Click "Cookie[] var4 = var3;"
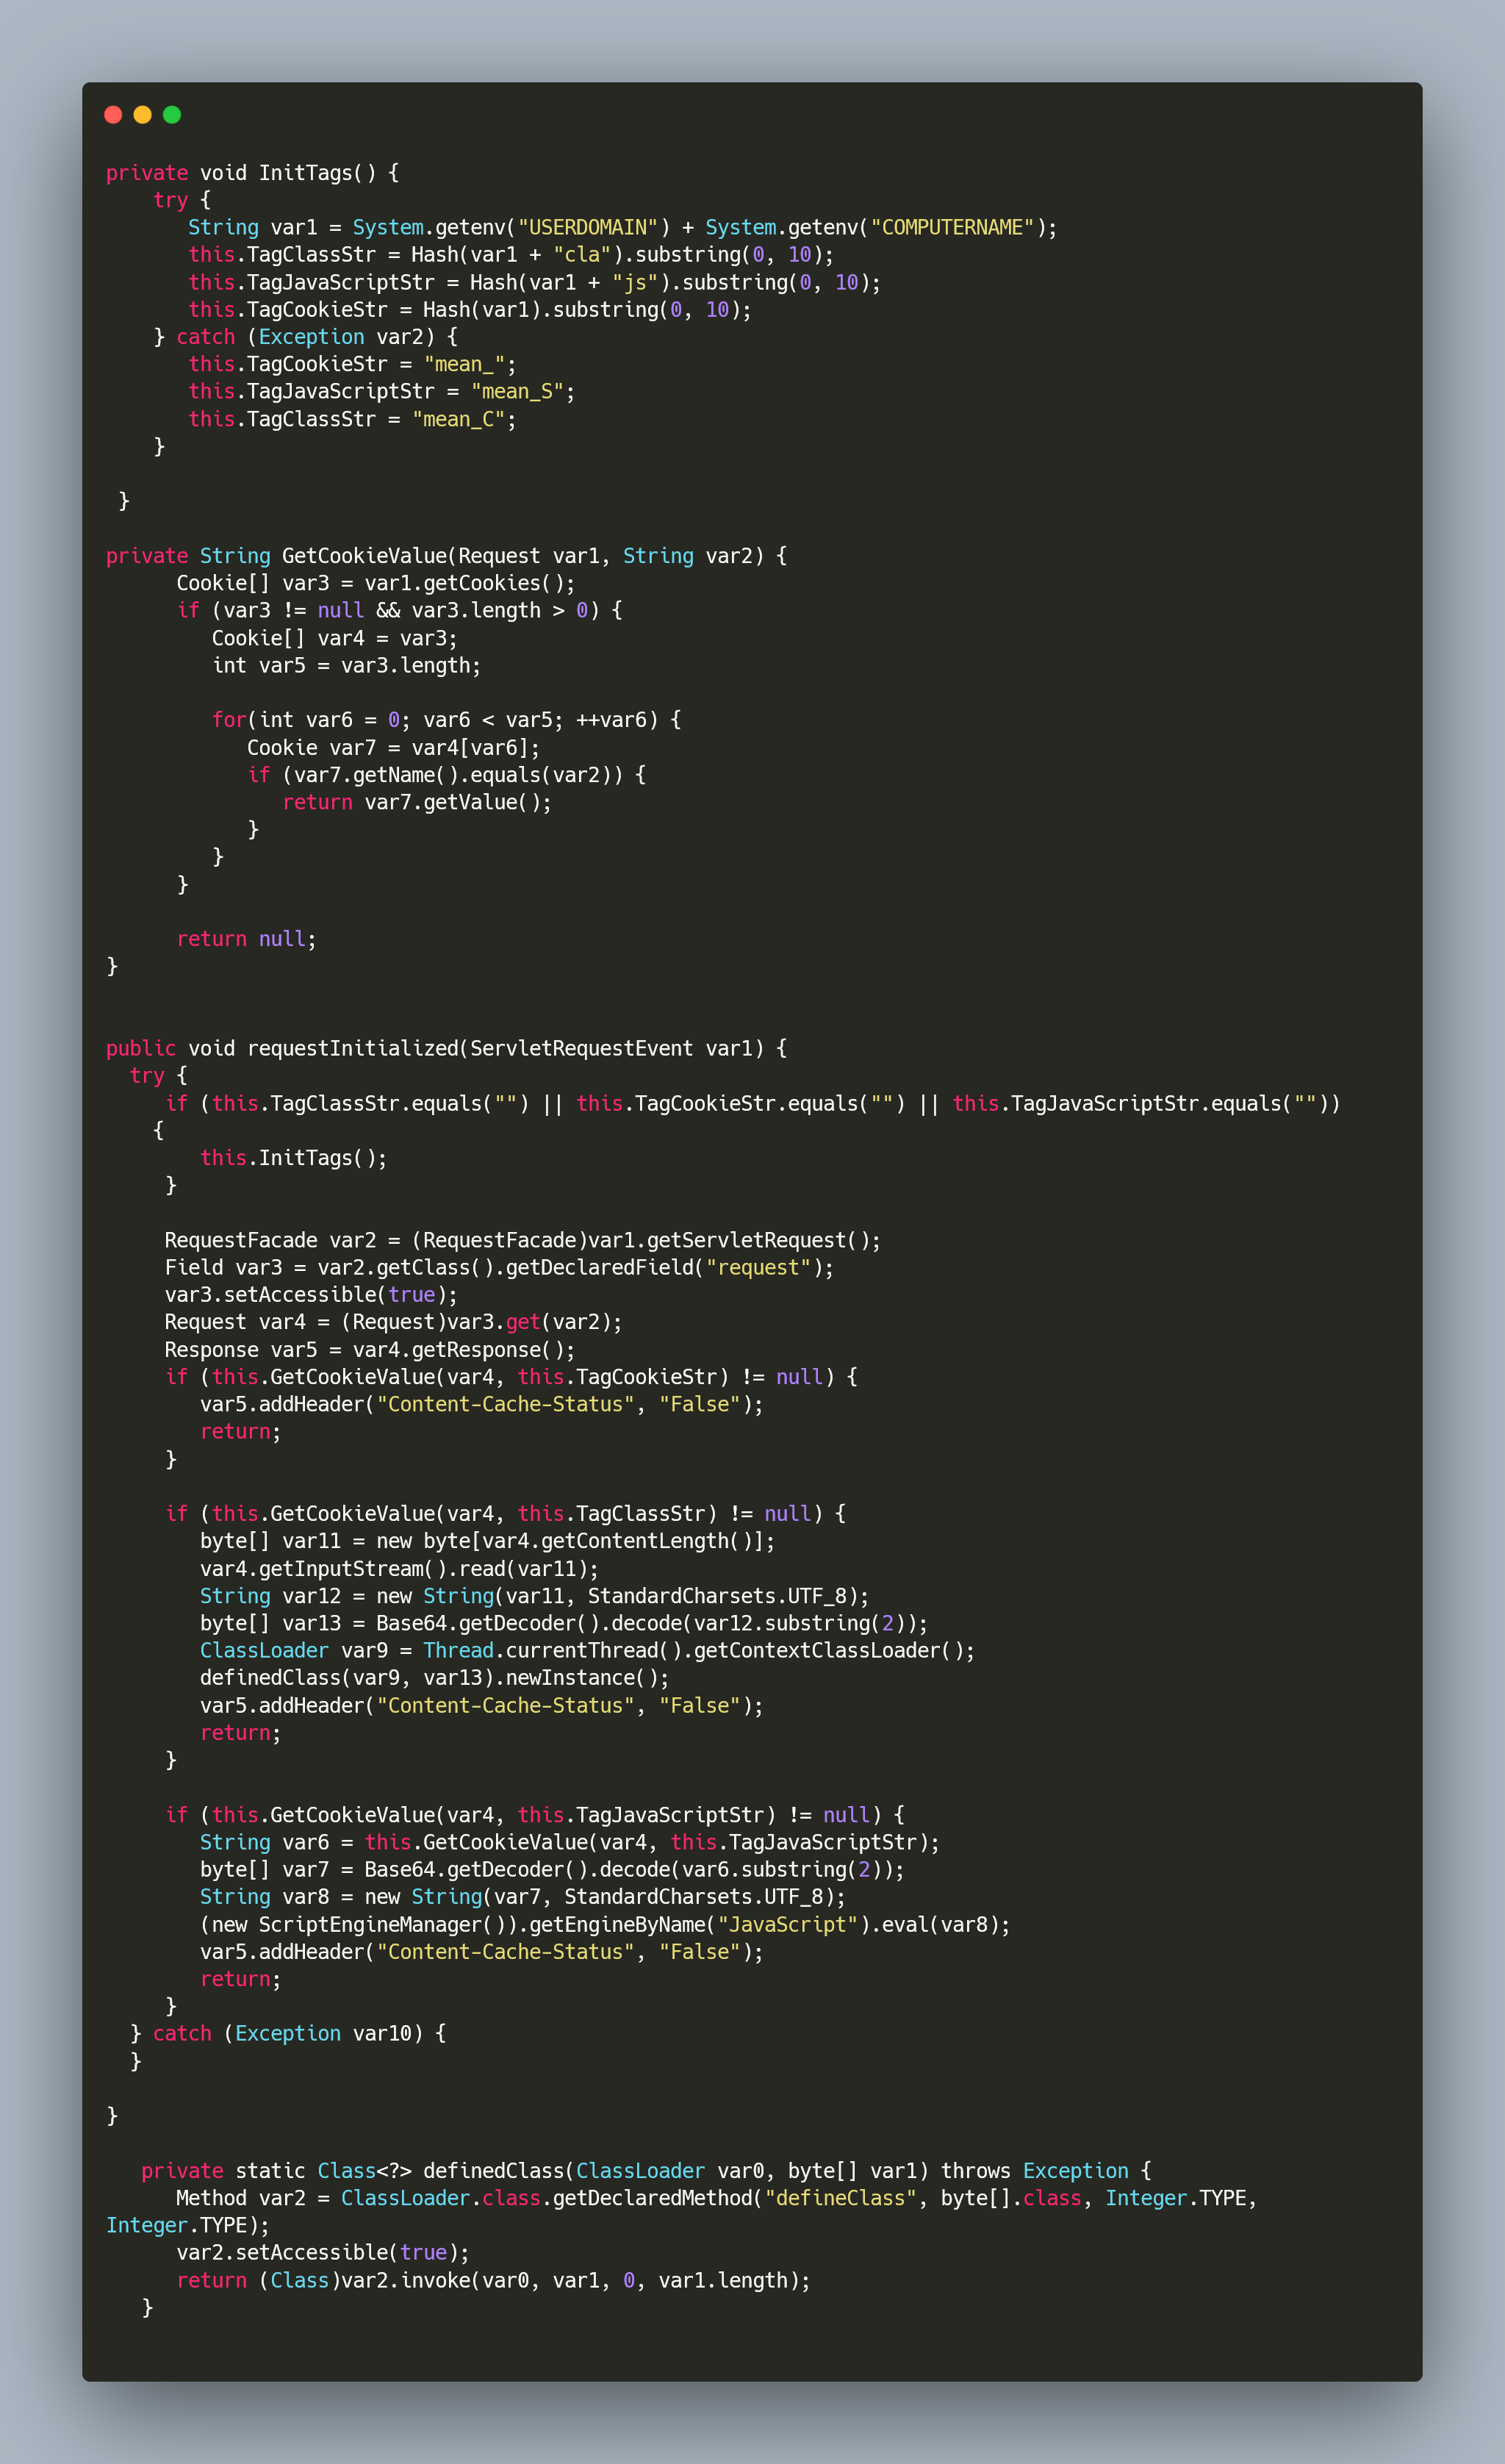This screenshot has width=1505, height=2464. 335,638
